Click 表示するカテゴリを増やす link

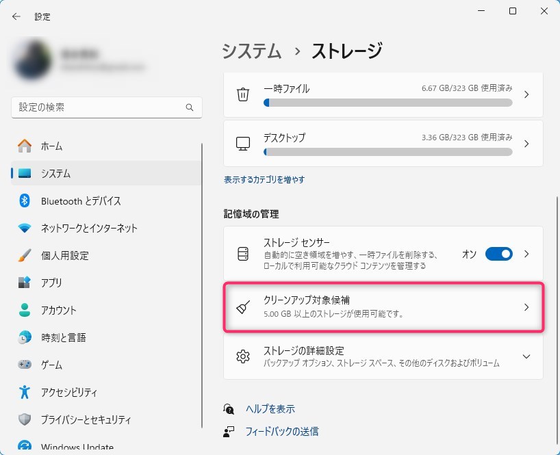coord(264,179)
